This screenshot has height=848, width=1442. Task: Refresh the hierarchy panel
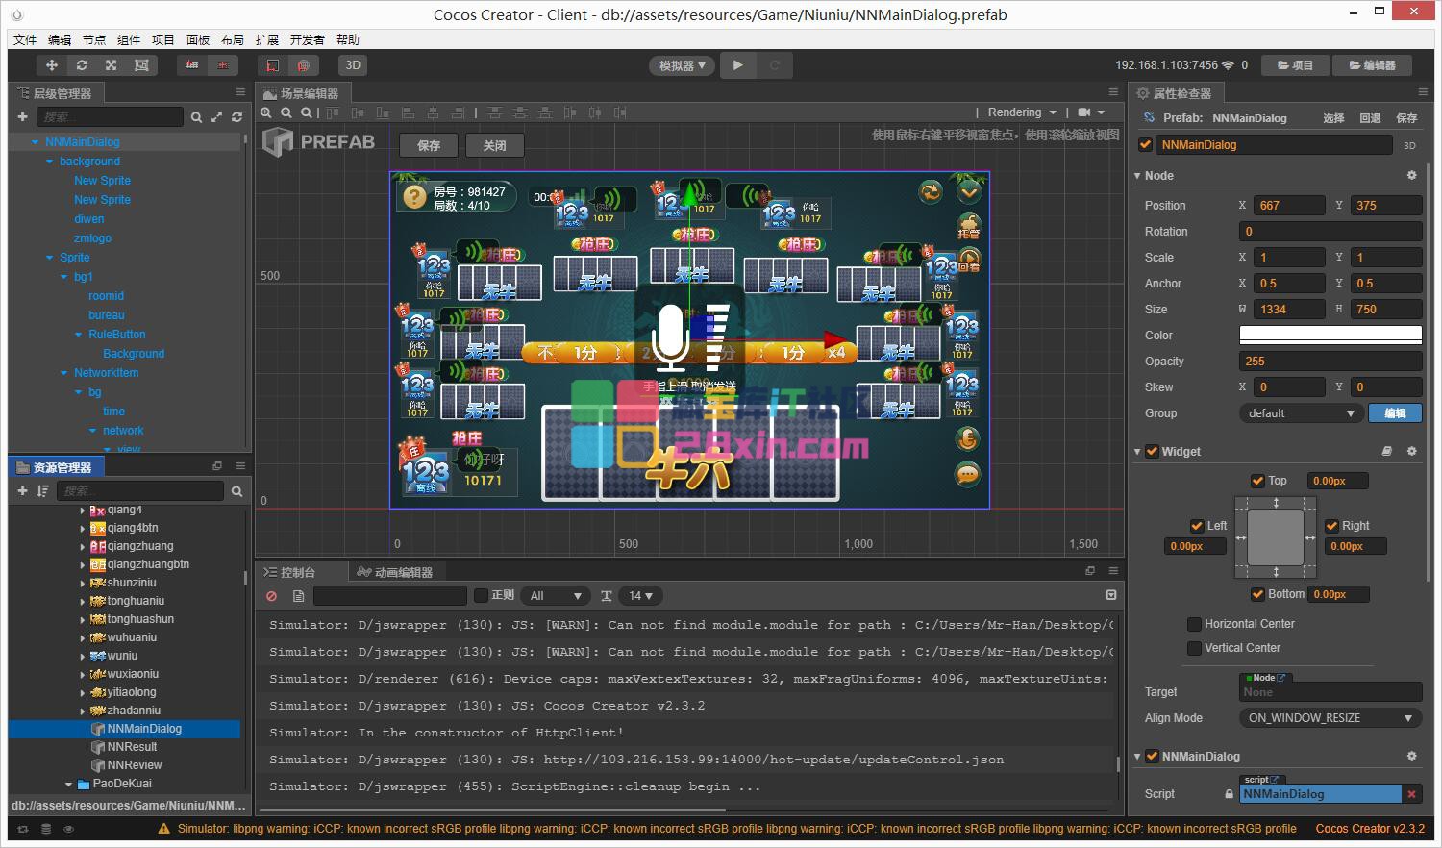click(236, 117)
